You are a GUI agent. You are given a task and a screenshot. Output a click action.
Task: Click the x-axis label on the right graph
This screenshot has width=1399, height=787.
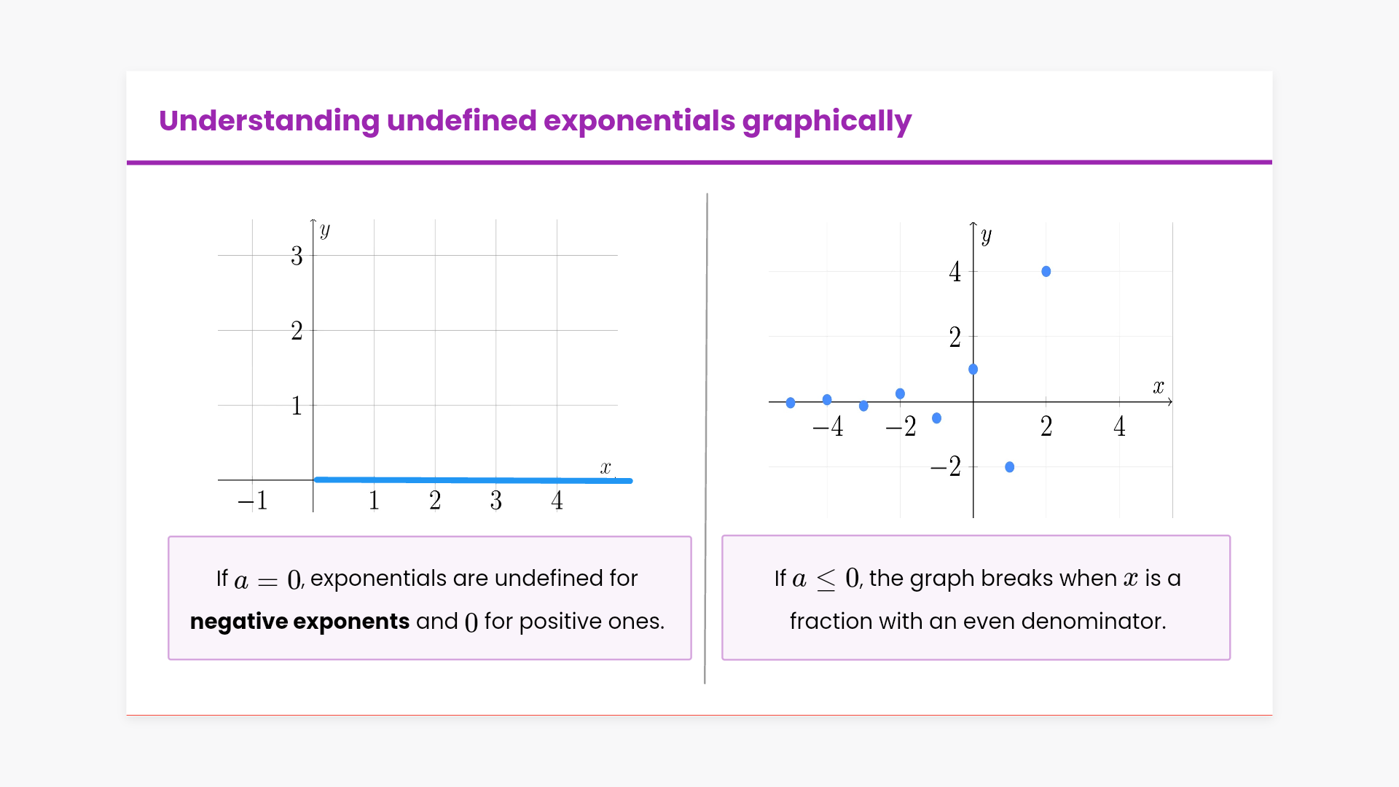pyautogui.click(x=1158, y=387)
